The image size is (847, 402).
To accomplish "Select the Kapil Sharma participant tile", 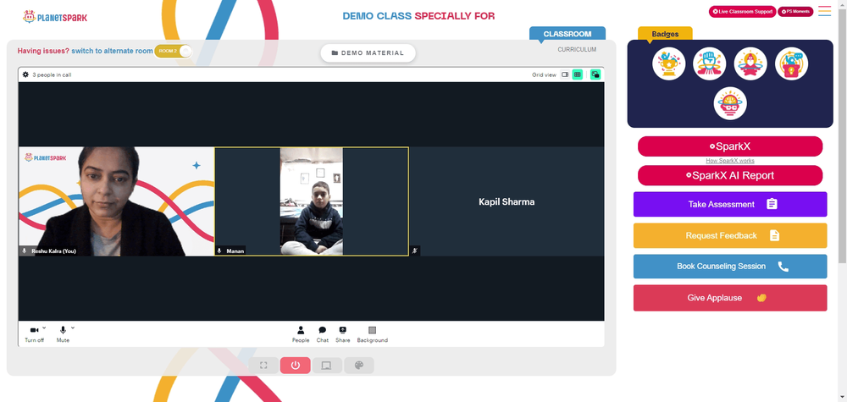I will tap(507, 201).
